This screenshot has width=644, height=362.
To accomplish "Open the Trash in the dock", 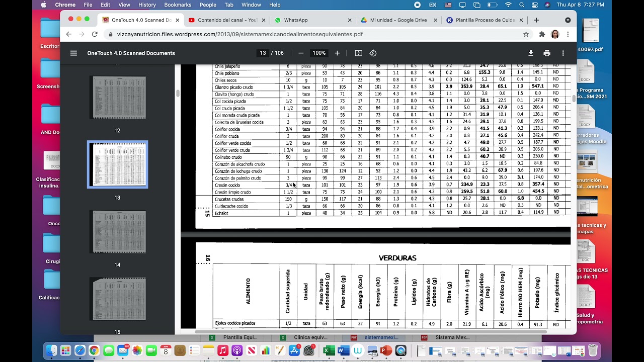I will pyautogui.click(x=593, y=350).
